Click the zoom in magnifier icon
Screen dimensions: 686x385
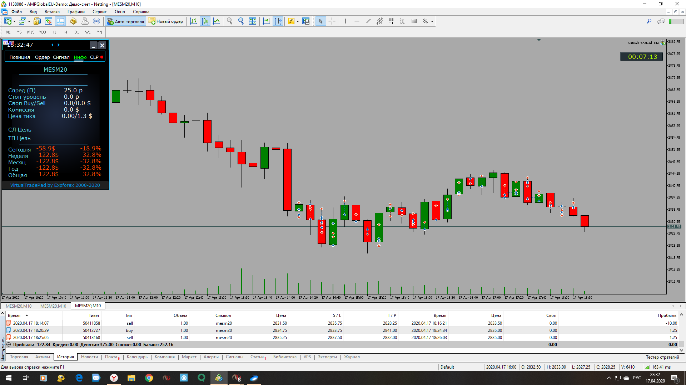coord(230,21)
